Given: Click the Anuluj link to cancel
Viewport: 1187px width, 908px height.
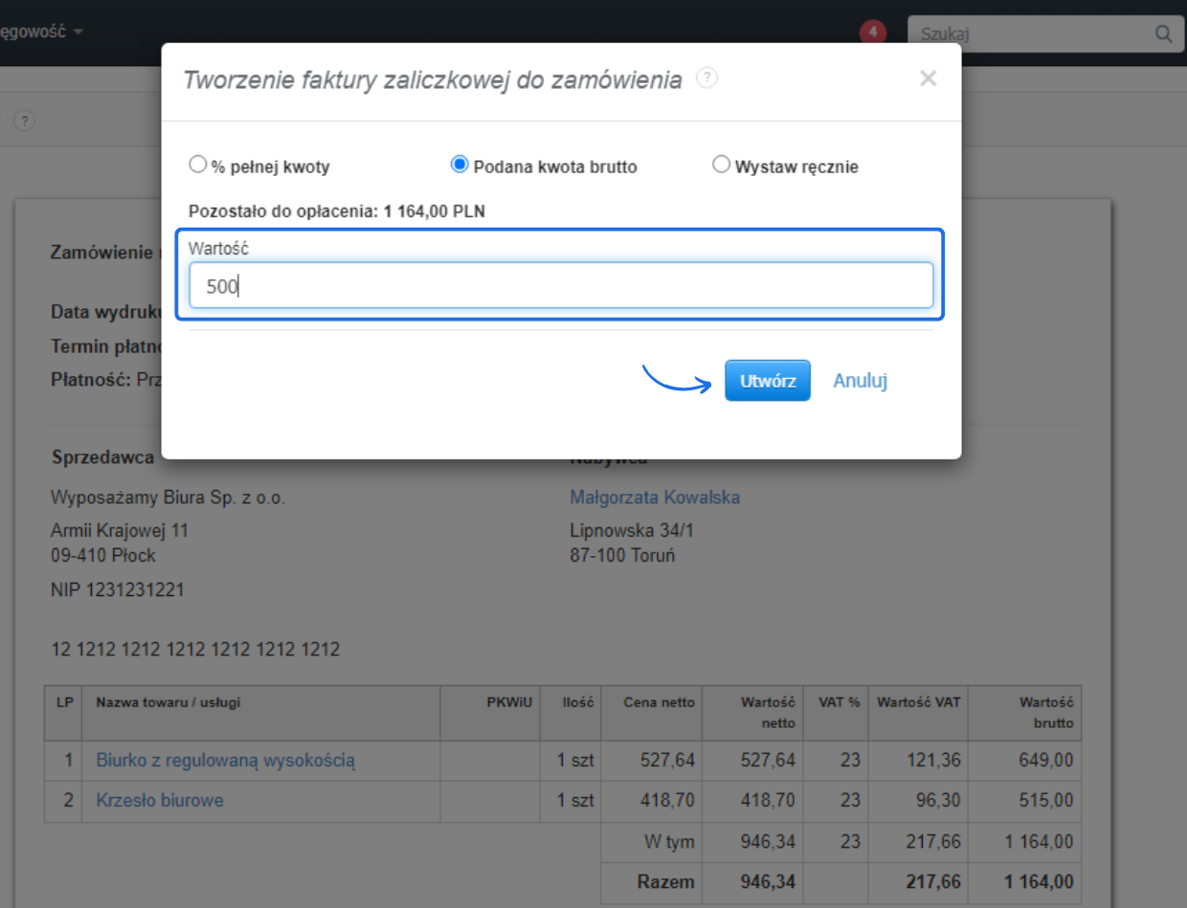Looking at the screenshot, I should pos(860,381).
